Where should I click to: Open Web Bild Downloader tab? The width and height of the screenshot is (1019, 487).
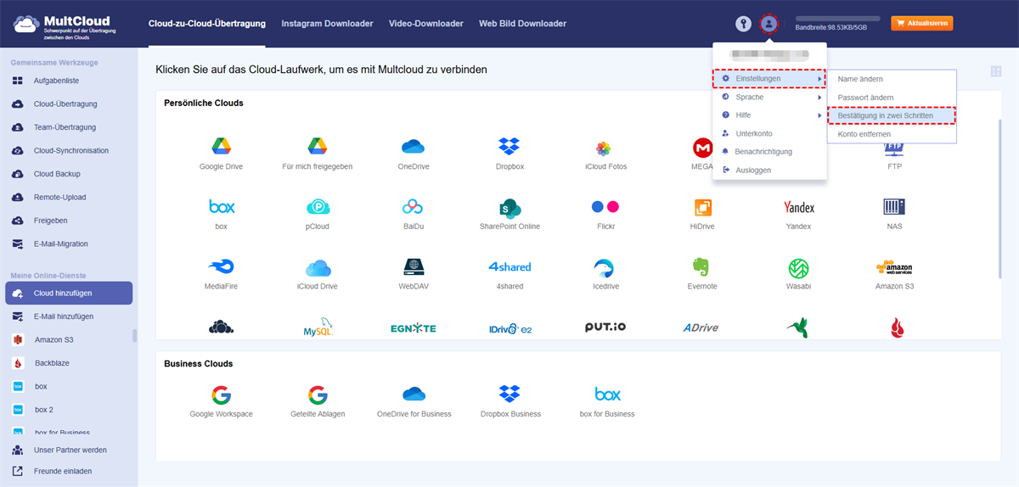pyautogui.click(x=522, y=24)
